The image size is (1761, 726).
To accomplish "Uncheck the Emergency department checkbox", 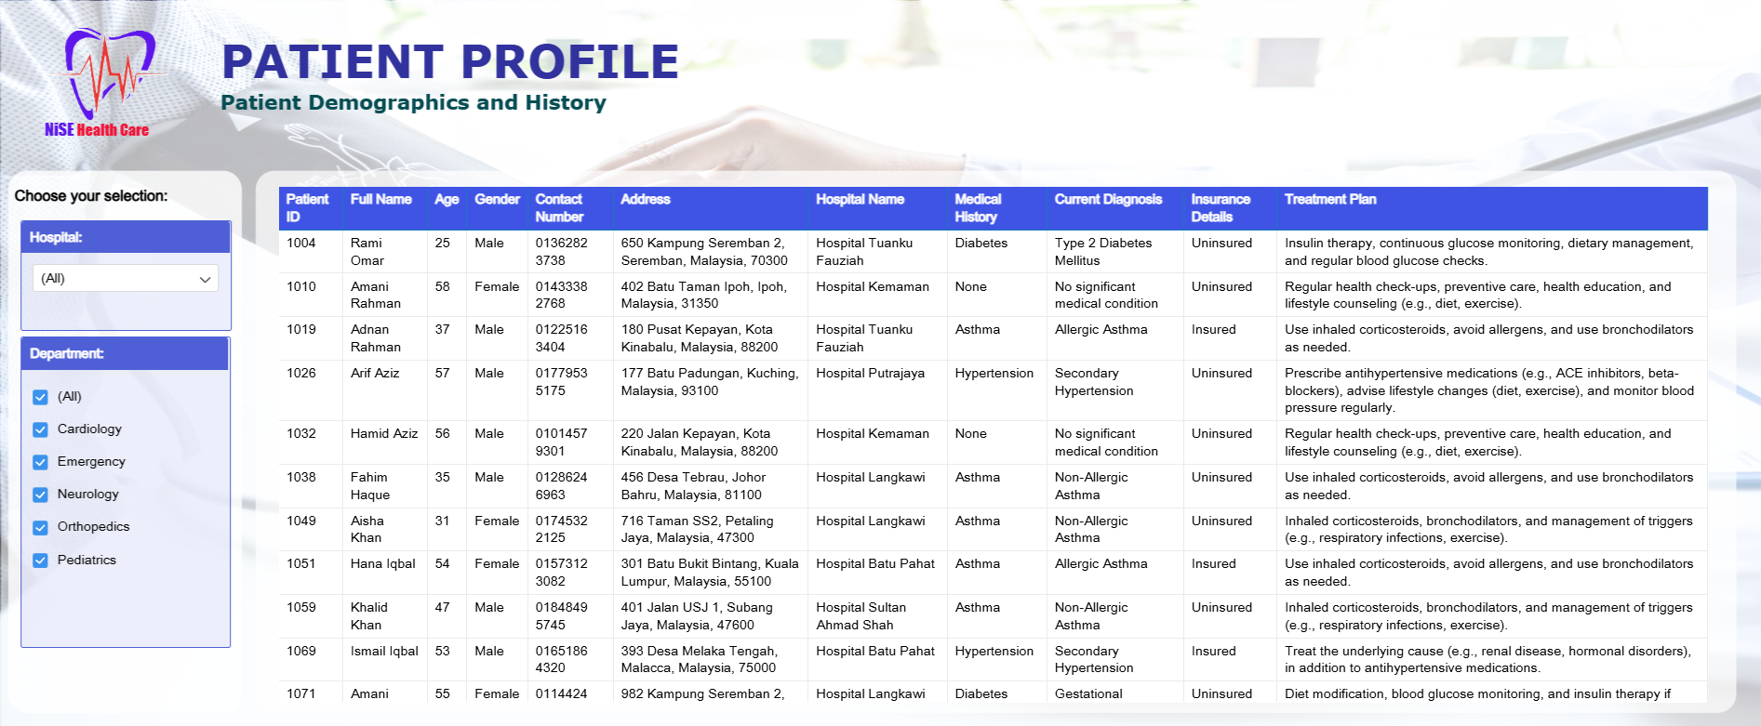I will 40,462.
